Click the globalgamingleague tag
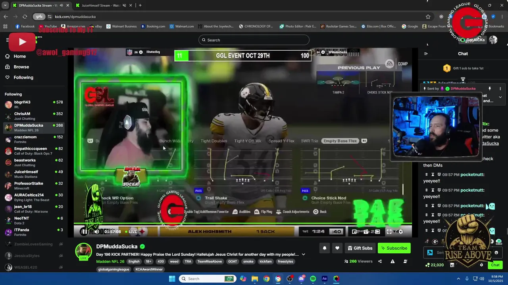This screenshot has width=508, height=285. tap(114, 269)
